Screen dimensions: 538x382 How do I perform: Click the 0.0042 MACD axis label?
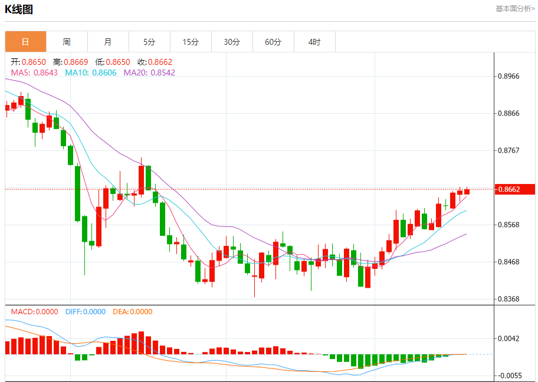tap(509, 338)
